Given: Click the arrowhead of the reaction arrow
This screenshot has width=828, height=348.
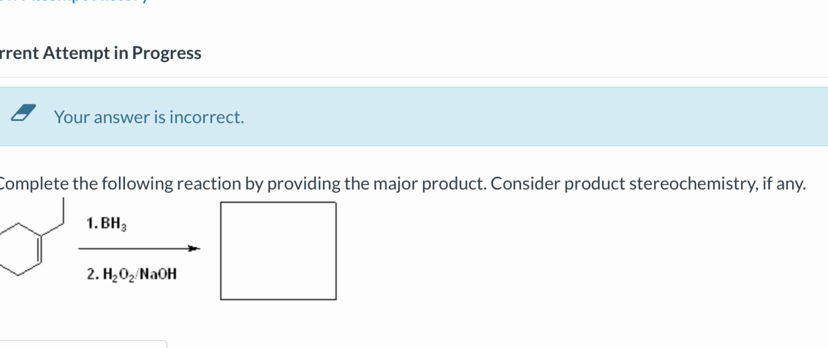Looking at the screenshot, I should pos(193,249).
